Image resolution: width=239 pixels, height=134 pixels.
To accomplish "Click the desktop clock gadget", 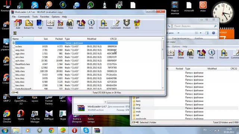I will 223,13.
